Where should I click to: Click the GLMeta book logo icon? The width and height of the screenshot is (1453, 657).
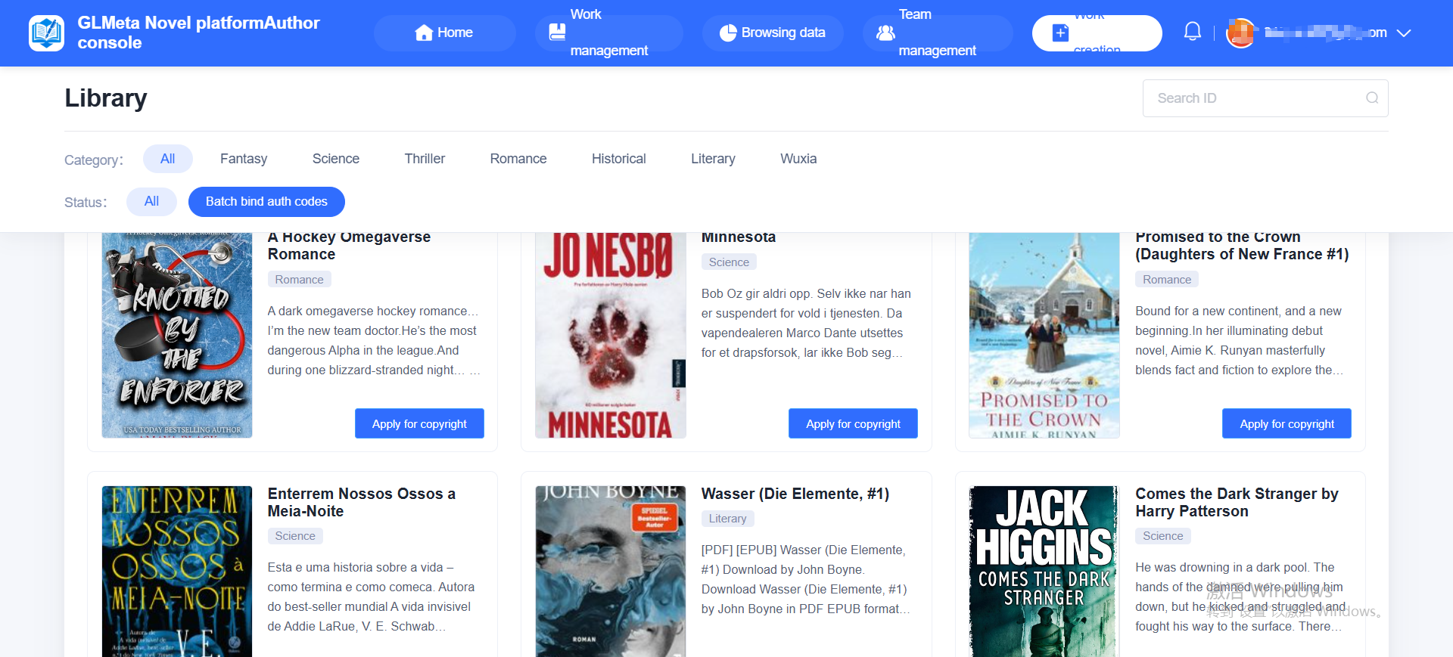pyautogui.click(x=46, y=33)
